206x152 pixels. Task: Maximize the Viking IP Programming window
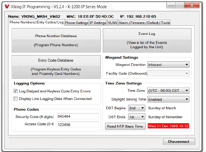point(180,6)
